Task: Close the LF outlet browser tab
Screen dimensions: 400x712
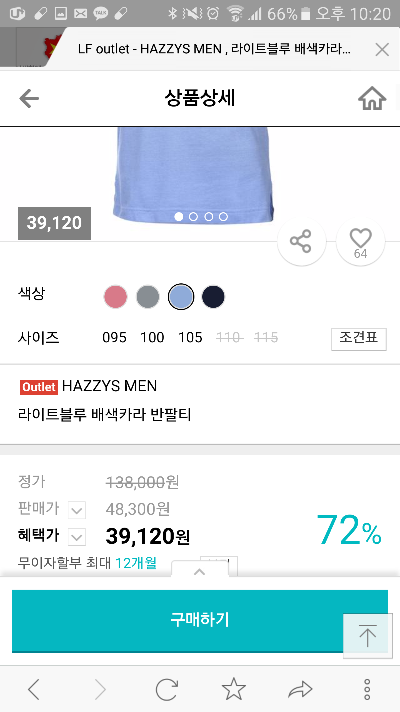Action: click(382, 50)
